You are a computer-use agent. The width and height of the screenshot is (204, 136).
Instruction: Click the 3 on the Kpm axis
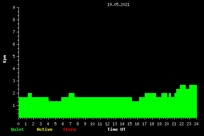[14, 81]
